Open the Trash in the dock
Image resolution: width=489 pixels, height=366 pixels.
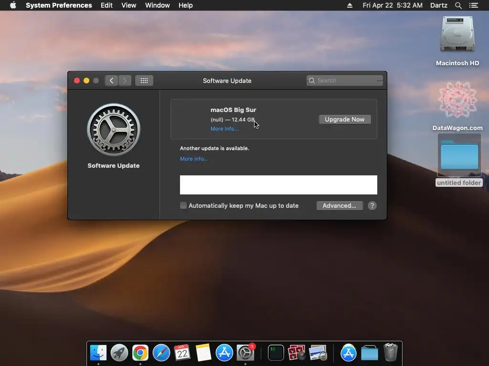click(391, 352)
